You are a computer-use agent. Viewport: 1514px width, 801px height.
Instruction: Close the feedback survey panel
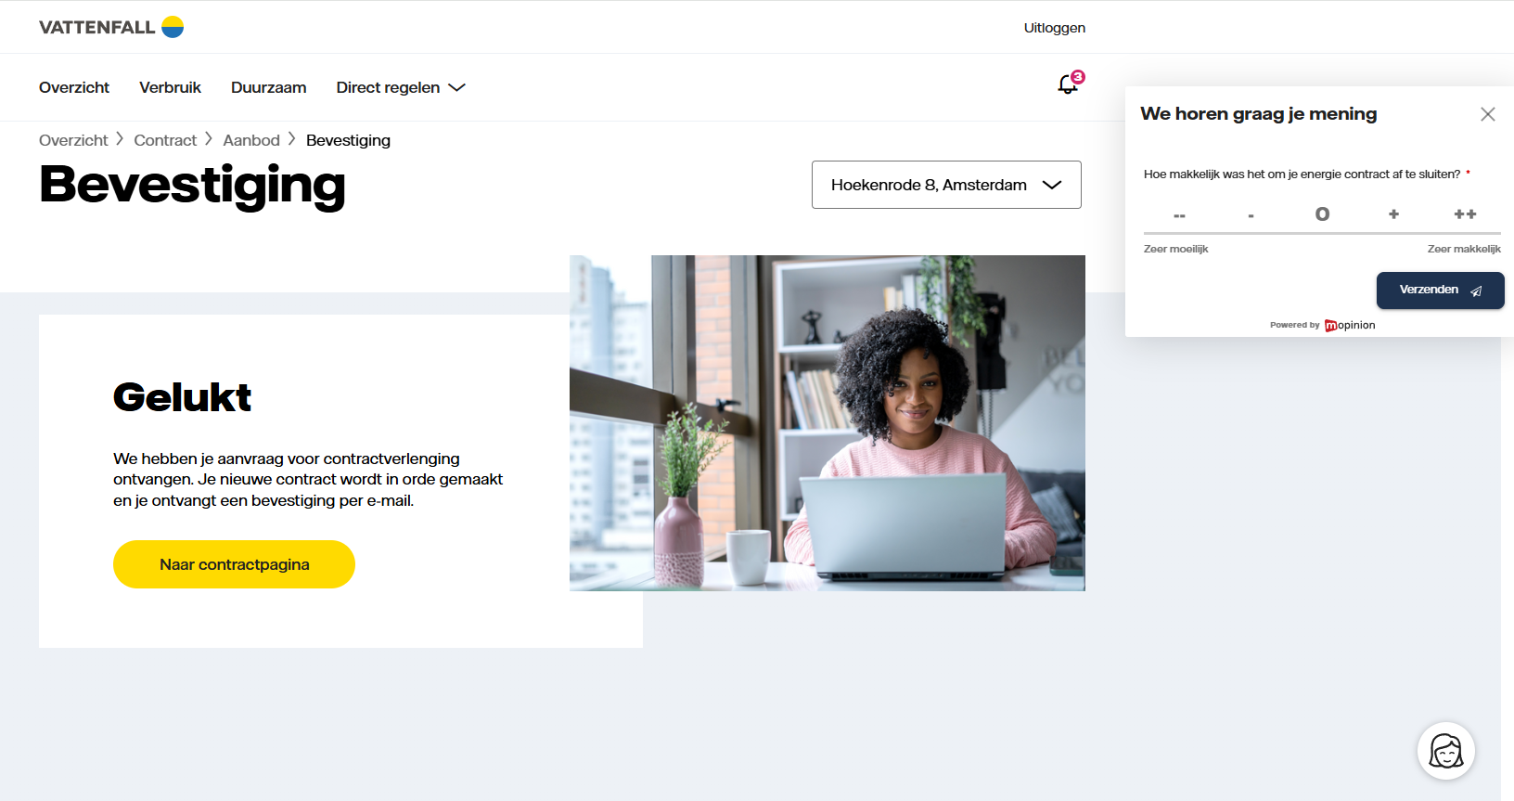(x=1488, y=114)
